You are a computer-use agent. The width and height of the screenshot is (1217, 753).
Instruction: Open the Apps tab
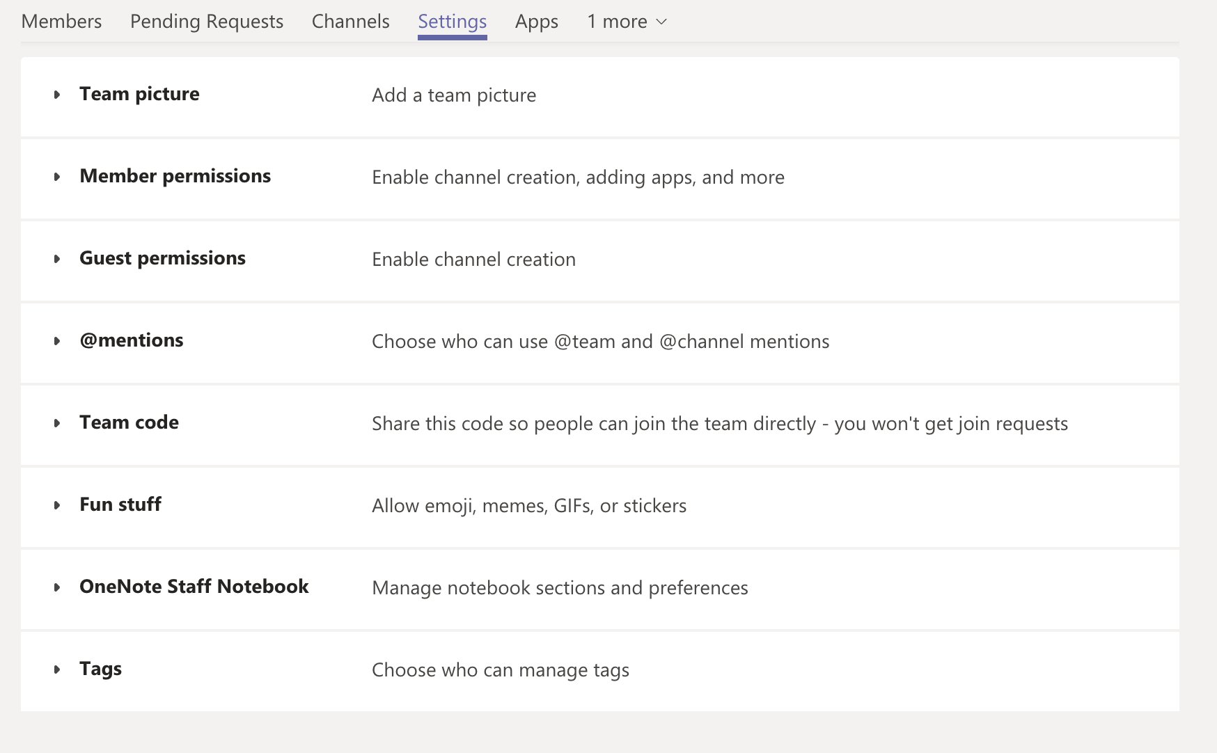pyautogui.click(x=536, y=22)
